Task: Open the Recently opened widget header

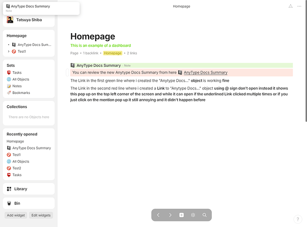Action: pyautogui.click(x=22, y=134)
